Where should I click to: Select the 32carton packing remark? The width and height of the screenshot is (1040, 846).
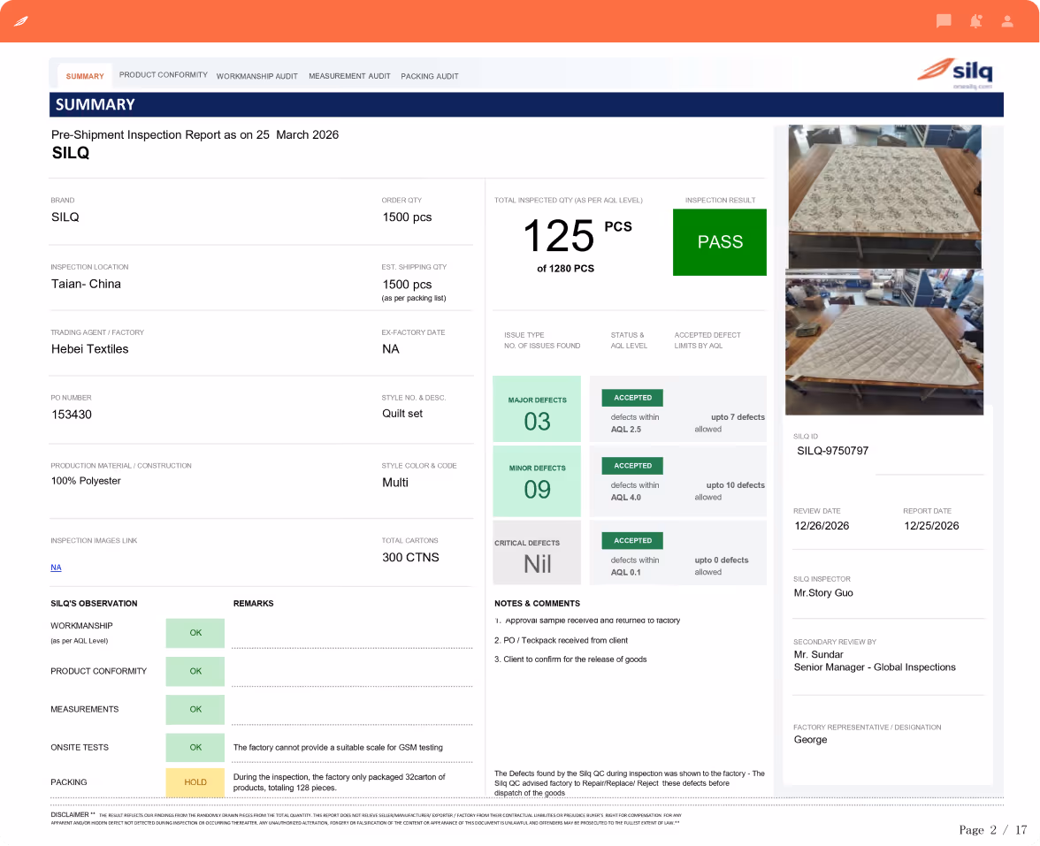339,782
